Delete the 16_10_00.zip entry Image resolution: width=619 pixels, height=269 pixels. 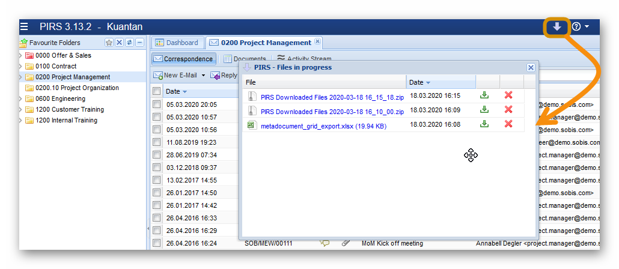point(508,109)
